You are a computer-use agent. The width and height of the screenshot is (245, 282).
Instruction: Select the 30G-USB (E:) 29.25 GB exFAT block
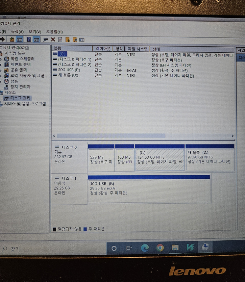coord(149,189)
